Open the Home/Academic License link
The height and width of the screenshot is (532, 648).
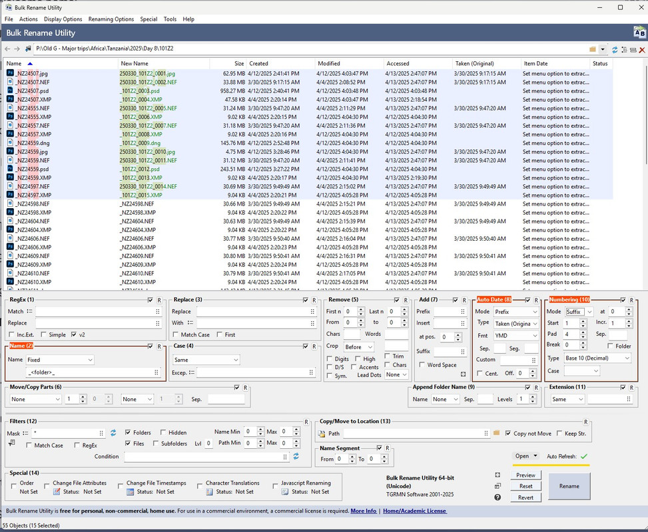(x=414, y=511)
